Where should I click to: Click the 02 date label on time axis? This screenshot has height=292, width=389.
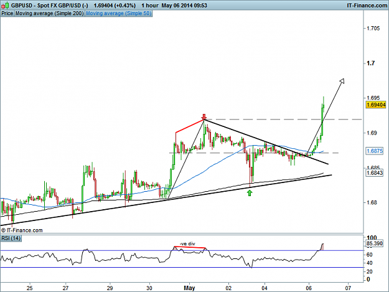[228, 288]
